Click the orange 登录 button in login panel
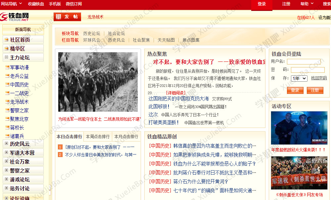 point(295,90)
